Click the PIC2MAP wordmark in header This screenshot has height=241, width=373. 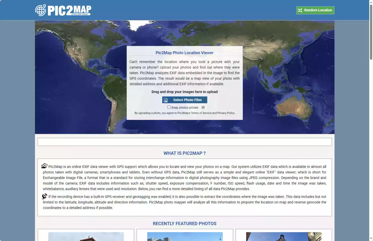click(x=69, y=10)
